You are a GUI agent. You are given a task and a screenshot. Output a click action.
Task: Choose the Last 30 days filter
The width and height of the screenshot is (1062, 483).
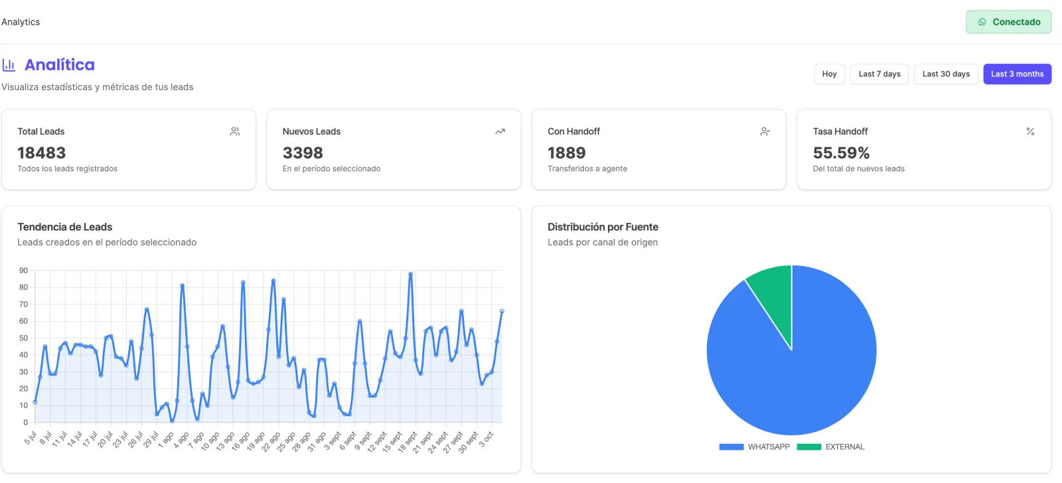click(946, 74)
